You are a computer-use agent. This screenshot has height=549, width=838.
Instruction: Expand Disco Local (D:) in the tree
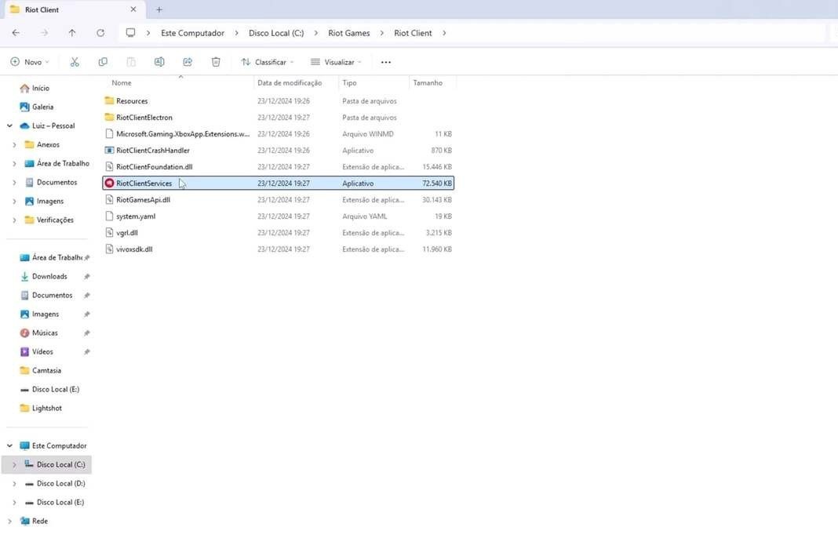click(14, 483)
